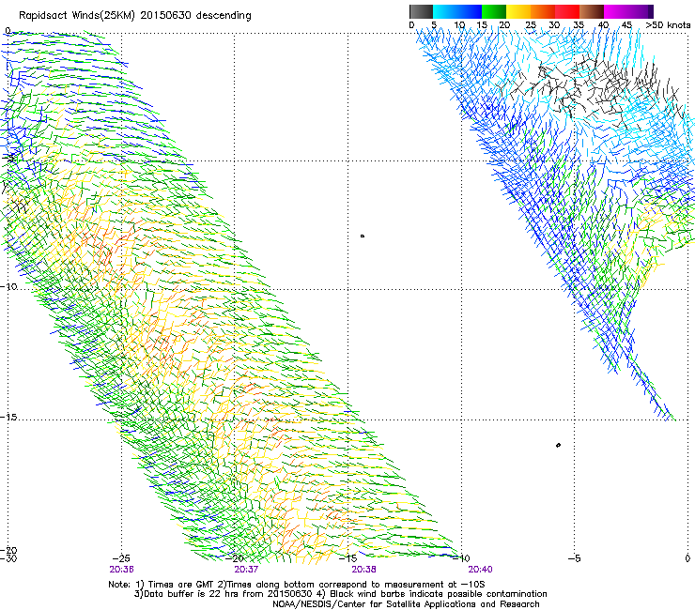Click the NOAA/NESDIS credit line
The image size is (695, 610).
[x=406, y=604]
